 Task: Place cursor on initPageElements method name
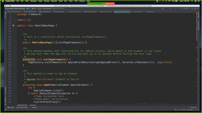[x=54, y=59]
